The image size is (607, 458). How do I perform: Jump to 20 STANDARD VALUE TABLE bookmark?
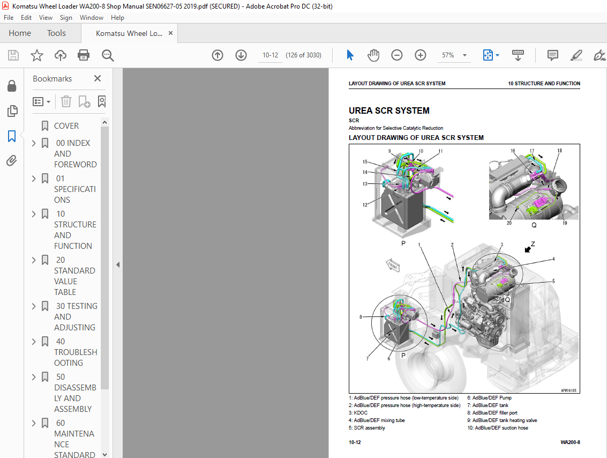pyautogui.click(x=74, y=276)
